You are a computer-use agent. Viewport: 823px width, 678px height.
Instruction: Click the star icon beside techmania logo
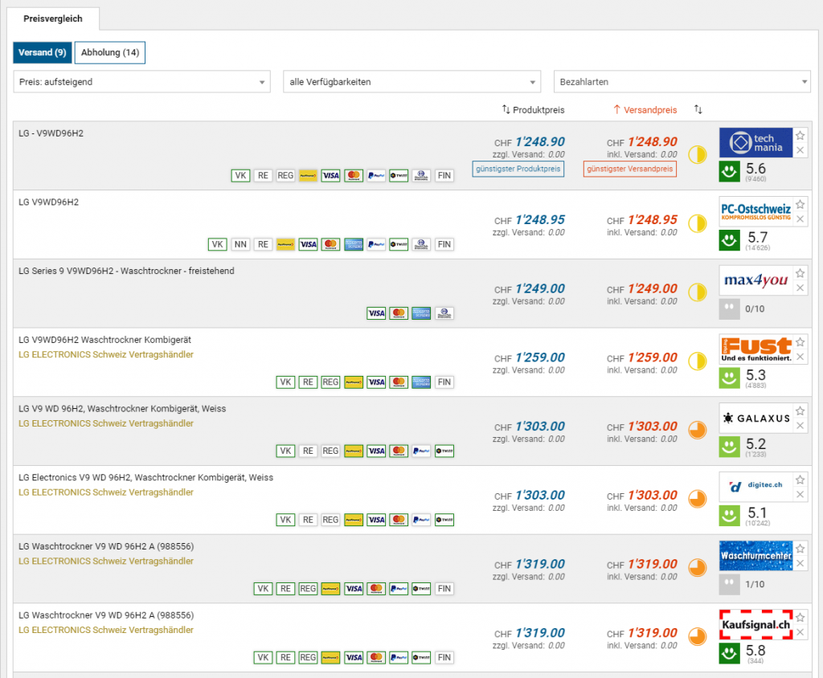[800, 136]
